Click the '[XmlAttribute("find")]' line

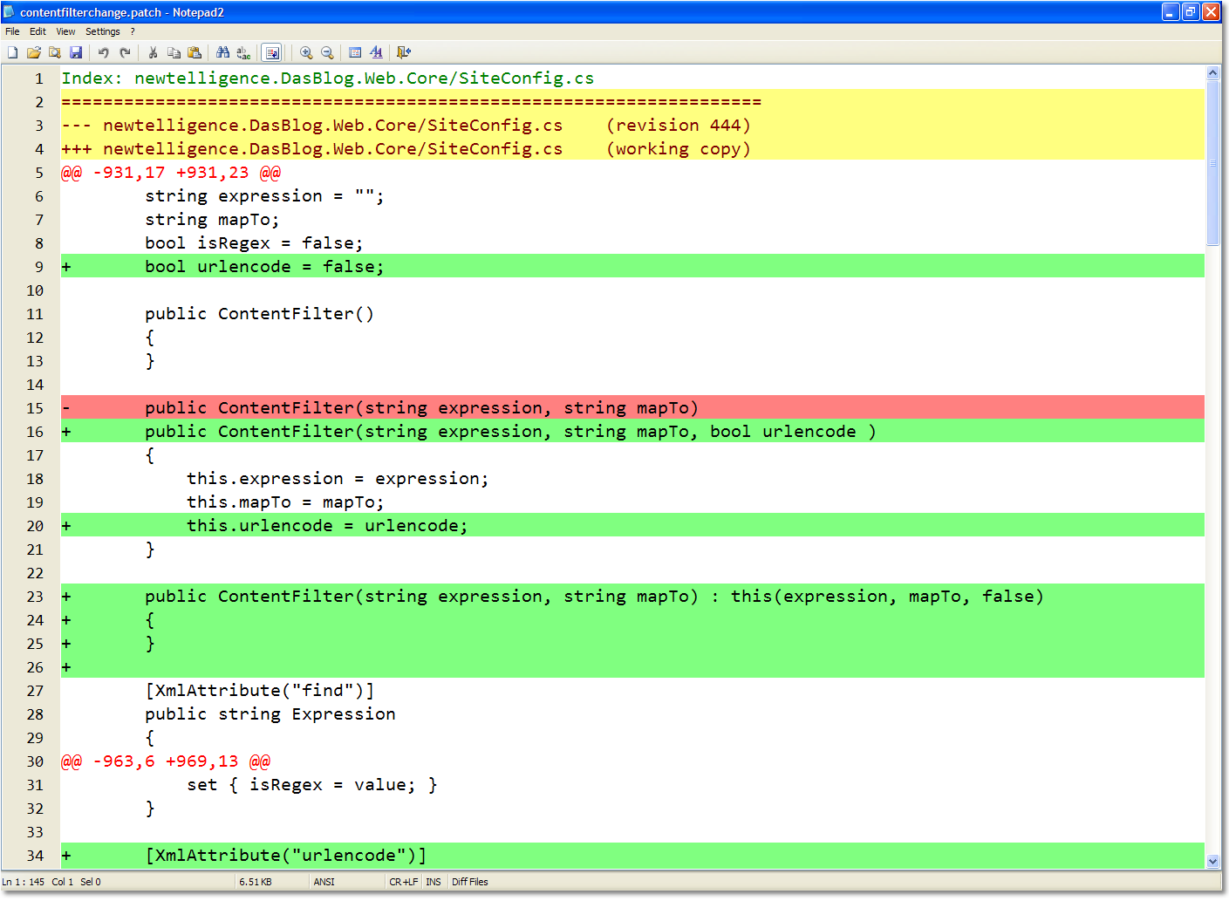click(260, 691)
